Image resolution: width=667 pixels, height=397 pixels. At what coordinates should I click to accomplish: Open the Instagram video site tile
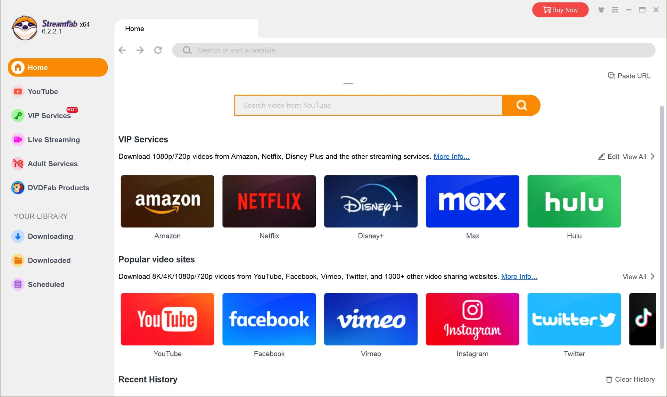click(x=472, y=319)
